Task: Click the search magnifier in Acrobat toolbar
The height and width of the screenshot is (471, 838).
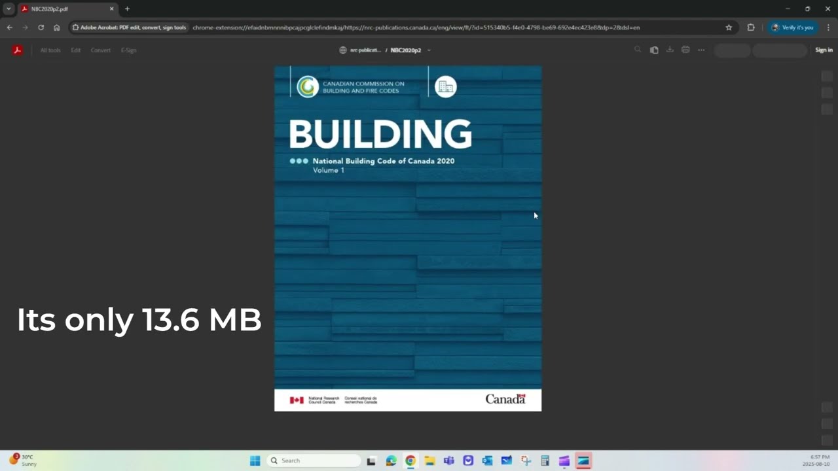Action: (x=638, y=50)
